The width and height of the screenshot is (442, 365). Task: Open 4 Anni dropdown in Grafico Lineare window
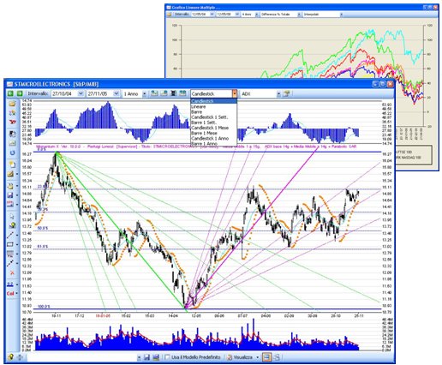point(256,14)
